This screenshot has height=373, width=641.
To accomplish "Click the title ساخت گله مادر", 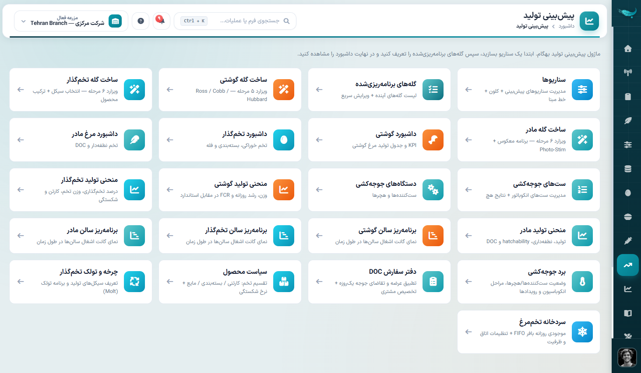I will click(x=546, y=129).
